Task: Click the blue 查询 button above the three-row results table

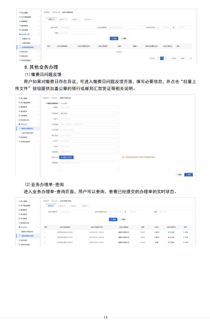Action: [113, 219]
